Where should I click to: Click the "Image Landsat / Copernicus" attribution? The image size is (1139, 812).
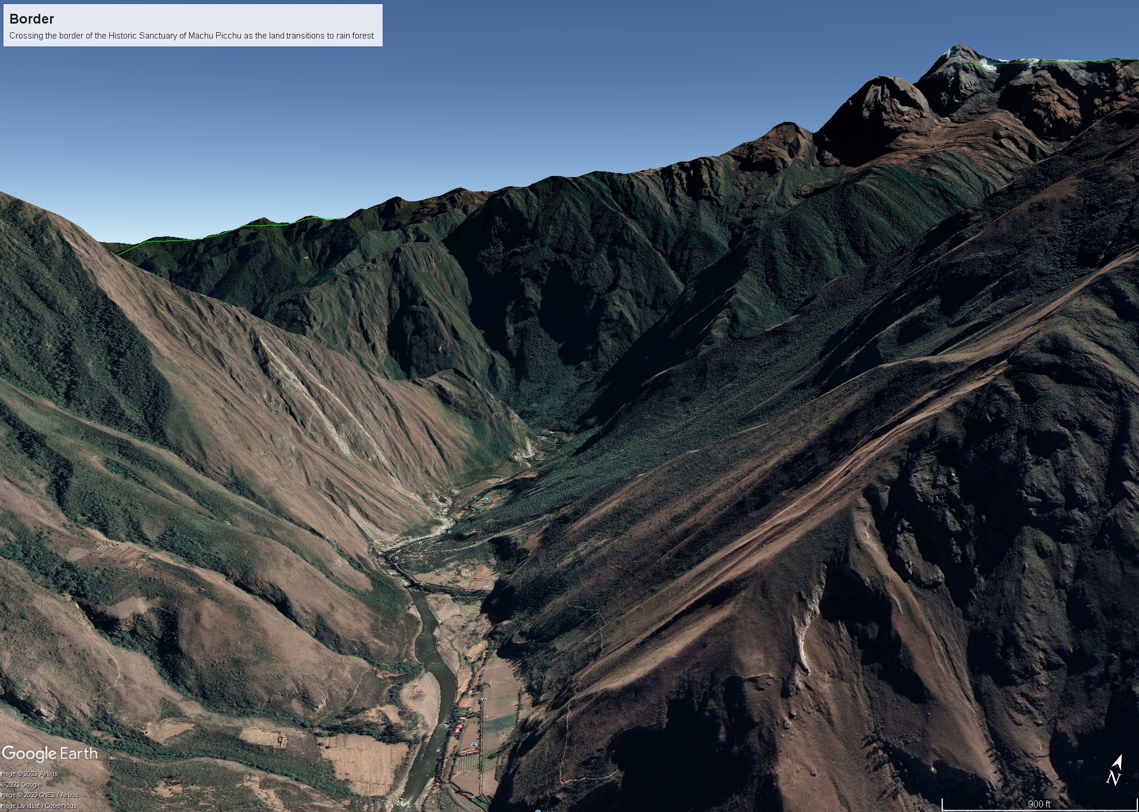38,806
